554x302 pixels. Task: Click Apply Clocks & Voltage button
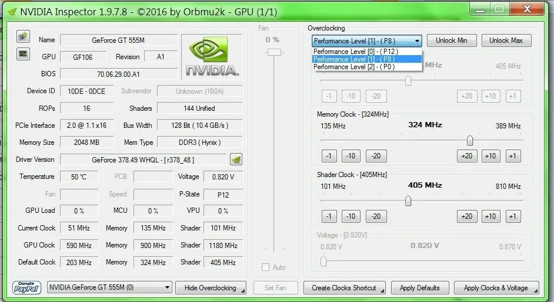click(x=496, y=287)
